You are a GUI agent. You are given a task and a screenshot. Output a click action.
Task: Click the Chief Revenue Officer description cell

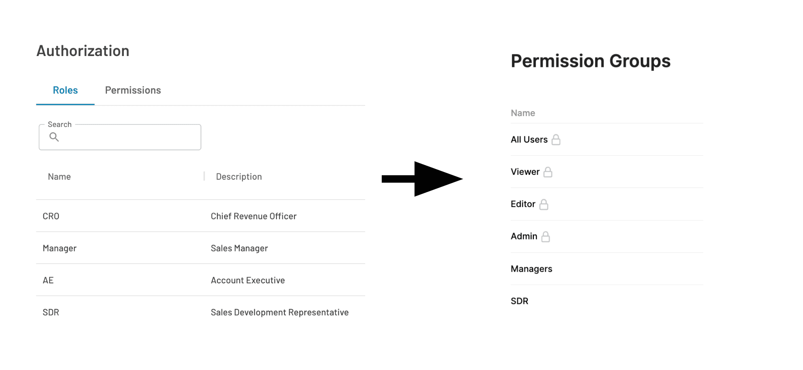click(x=253, y=216)
